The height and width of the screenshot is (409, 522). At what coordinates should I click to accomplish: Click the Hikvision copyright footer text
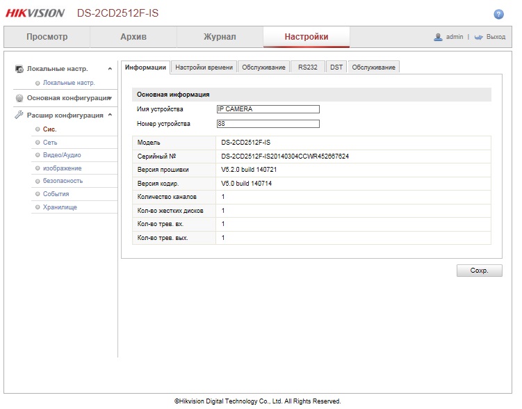tap(258, 401)
